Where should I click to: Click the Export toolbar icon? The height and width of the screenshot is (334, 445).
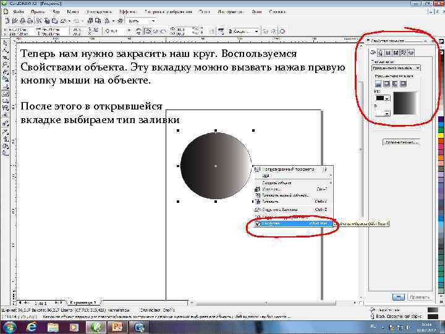[98, 21]
